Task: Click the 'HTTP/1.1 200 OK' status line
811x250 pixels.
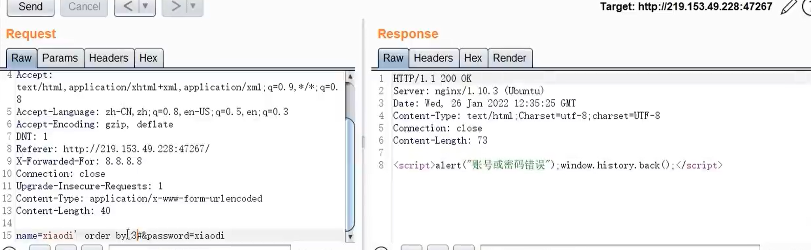Action: point(432,79)
